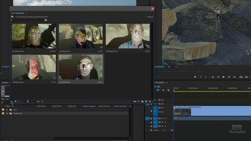The width and height of the screenshot is (251, 141).
Task: Toggle V3 track output eye
Action: tap(162, 100)
